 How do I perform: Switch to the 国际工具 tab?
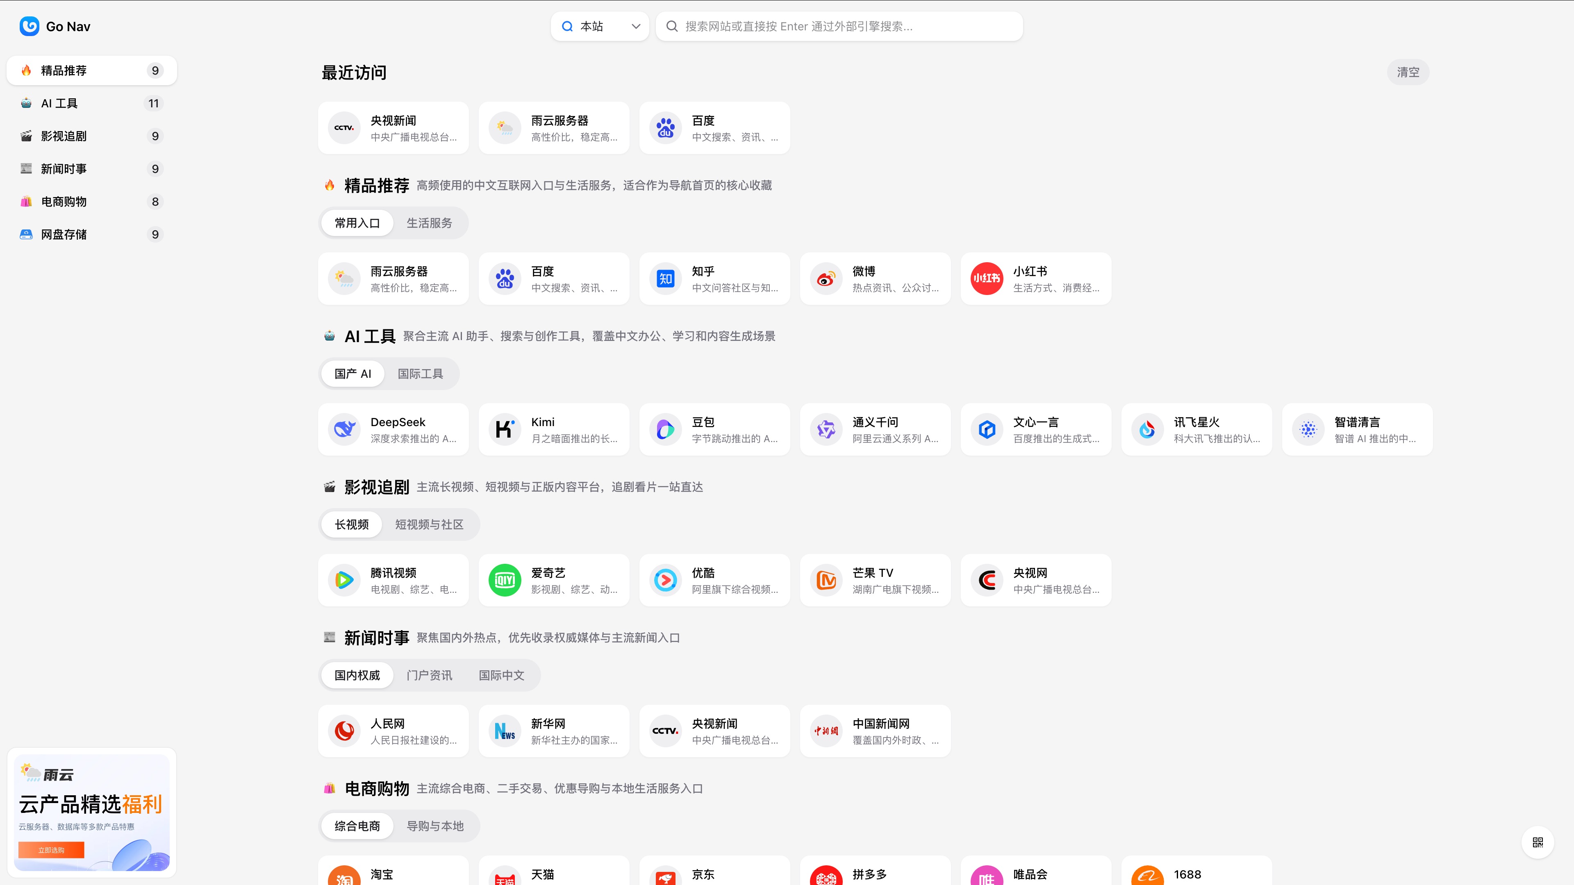pos(421,374)
